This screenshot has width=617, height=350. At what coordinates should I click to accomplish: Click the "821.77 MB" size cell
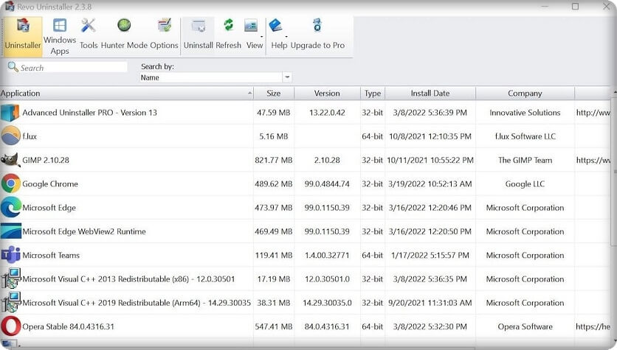[x=274, y=160]
